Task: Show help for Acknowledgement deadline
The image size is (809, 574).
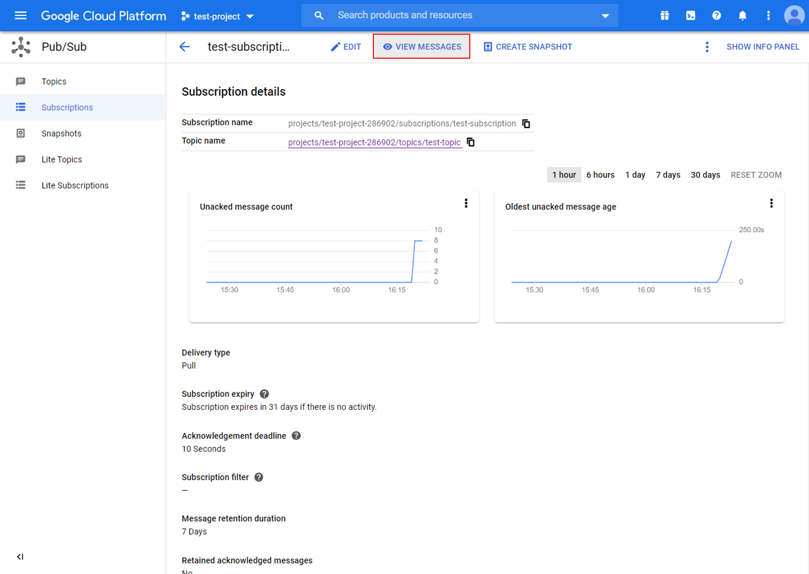Action: 296,436
